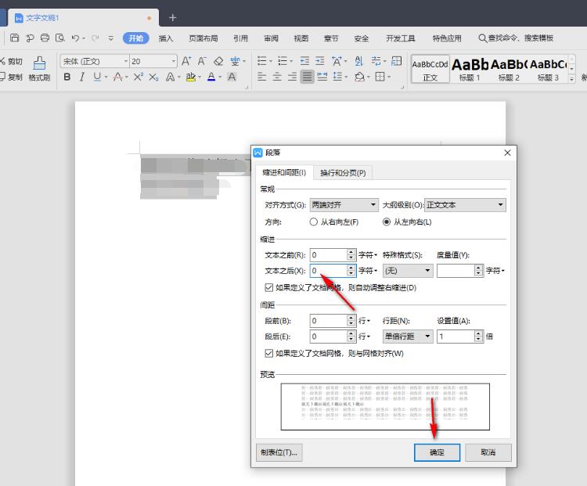Click the 度量值 input field
This screenshot has width=587, height=486.
pos(456,271)
